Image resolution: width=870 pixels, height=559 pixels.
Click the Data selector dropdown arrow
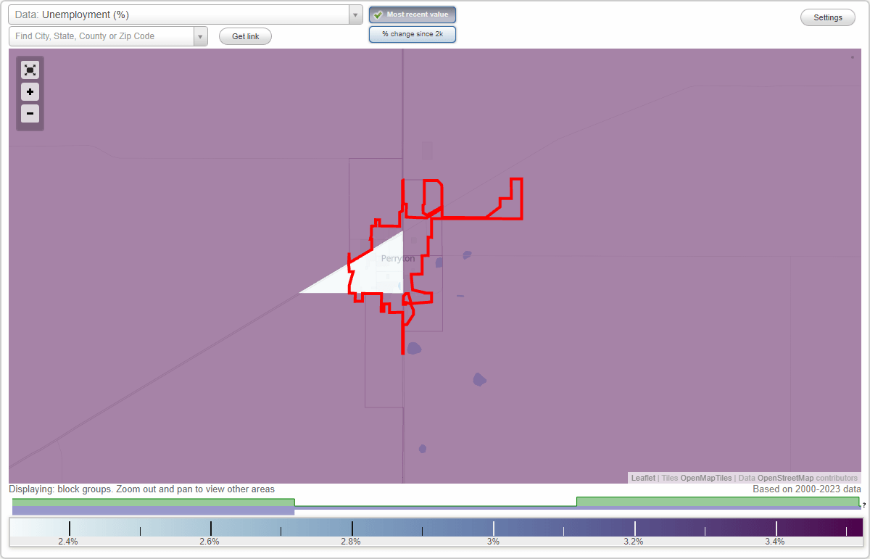coord(355,14)
